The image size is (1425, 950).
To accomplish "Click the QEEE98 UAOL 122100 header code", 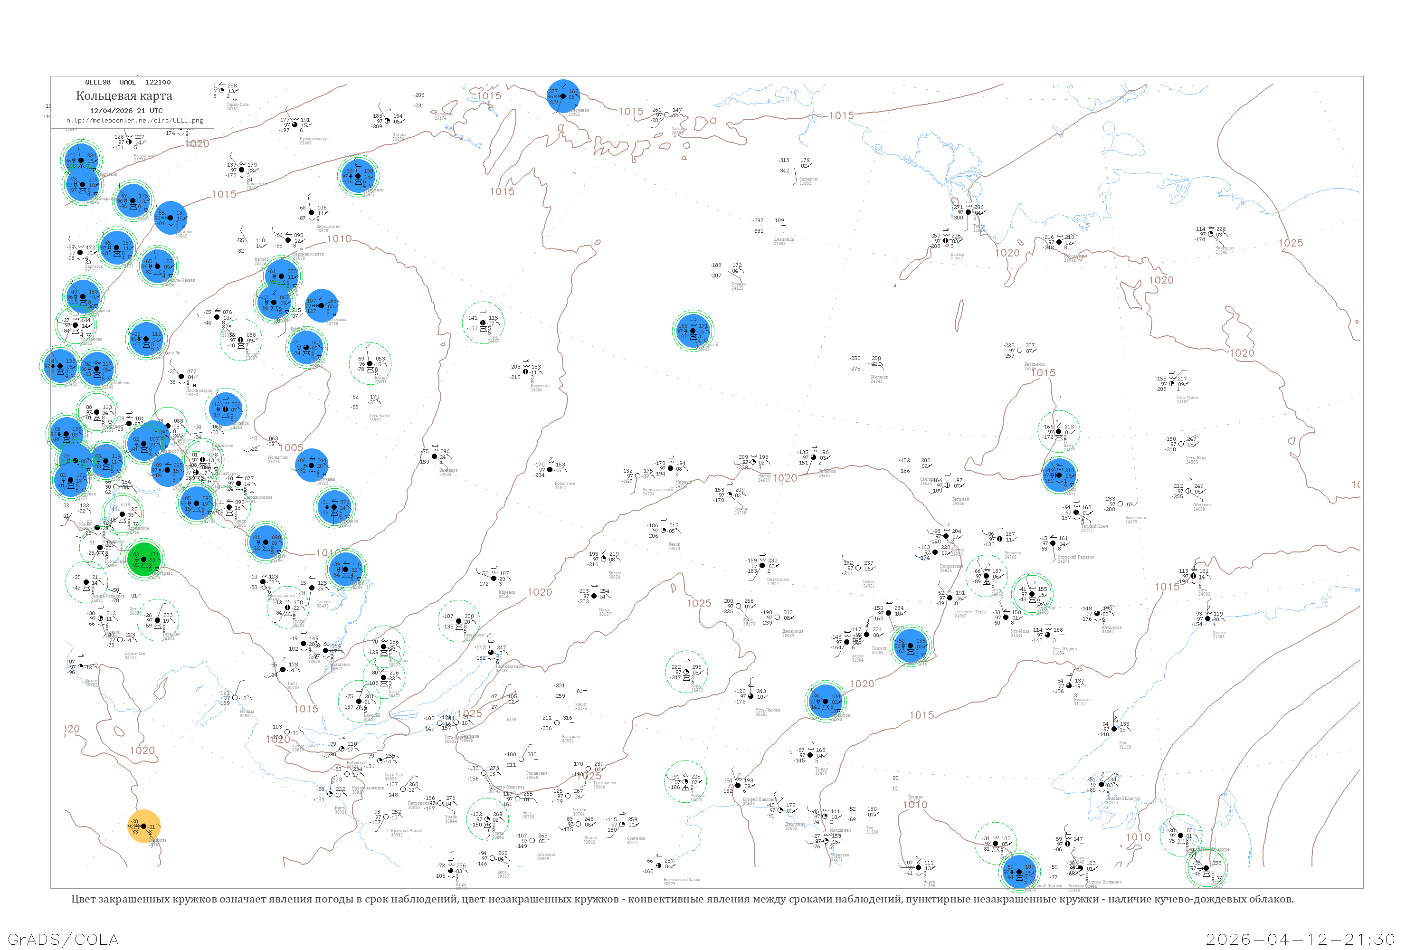I will click(x=127, y=82).
